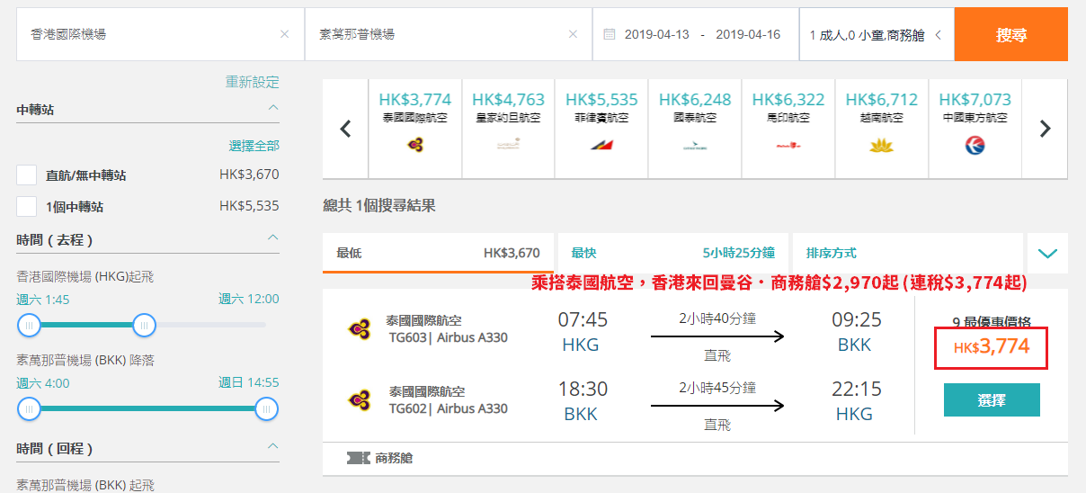The image size is (1086, 493).
Task: Select the 越南航空 logo in carousel
Action: (x=881, y=145)
